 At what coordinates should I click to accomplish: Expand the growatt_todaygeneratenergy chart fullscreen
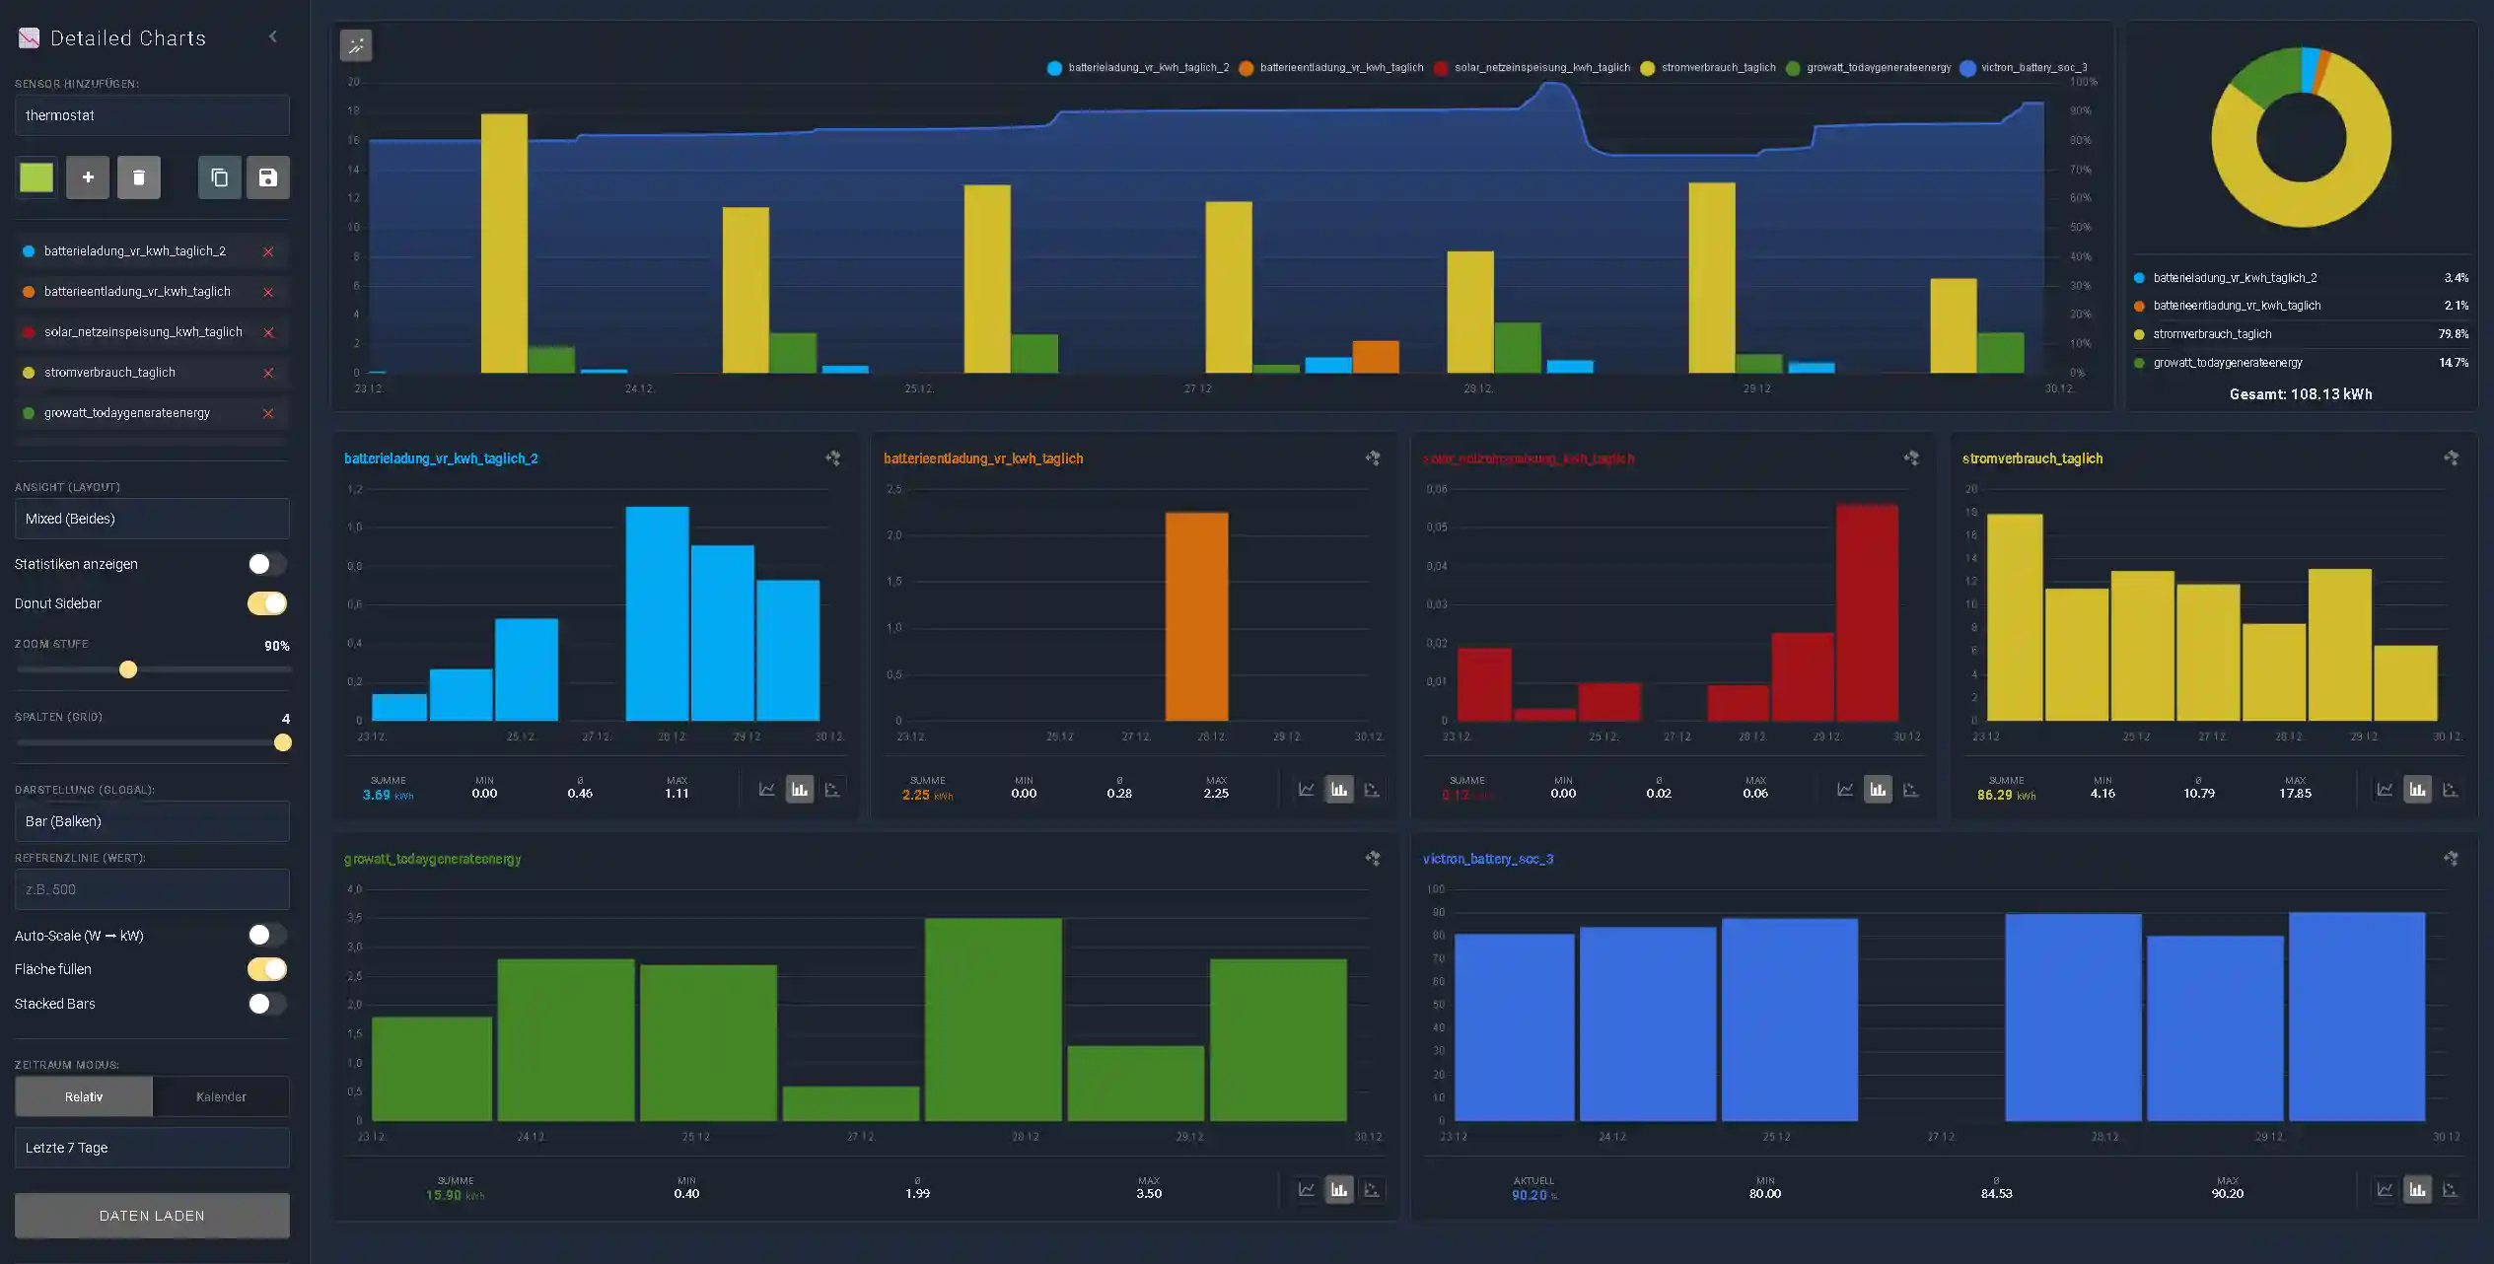tap(1372, 859)
